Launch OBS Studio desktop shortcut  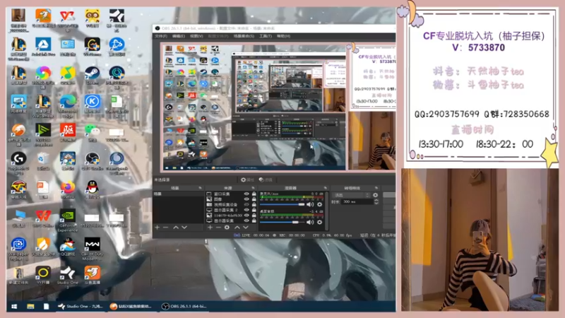point(93,160)
